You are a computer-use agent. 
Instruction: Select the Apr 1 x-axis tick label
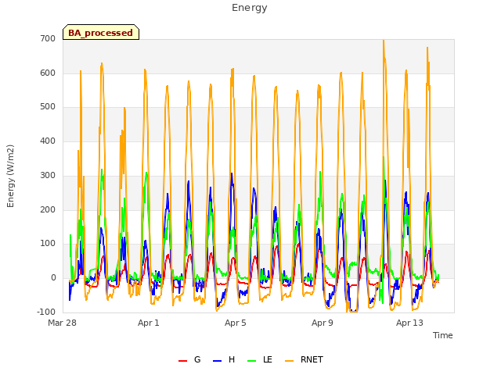click(x=149, y=323)
